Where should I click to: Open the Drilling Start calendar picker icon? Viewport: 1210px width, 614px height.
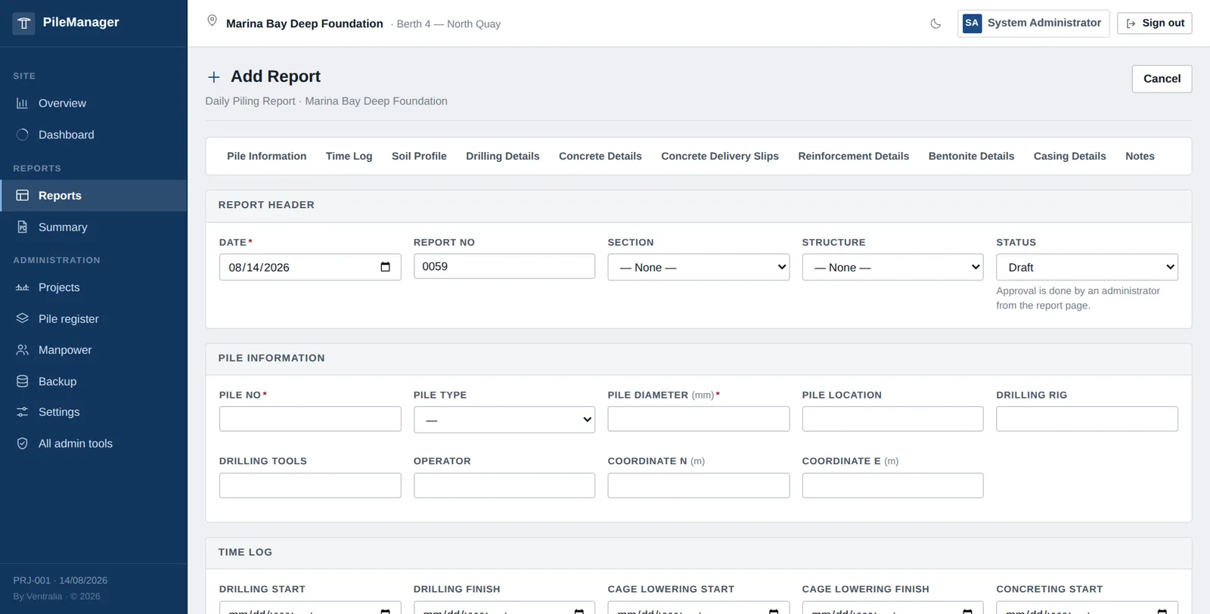385,610
